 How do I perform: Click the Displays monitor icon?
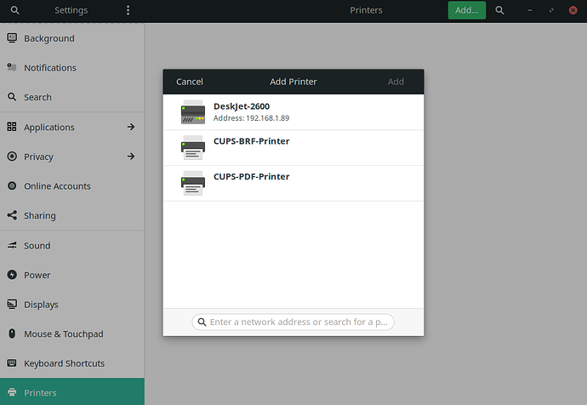pyautogui.click(x=12, y=305)
